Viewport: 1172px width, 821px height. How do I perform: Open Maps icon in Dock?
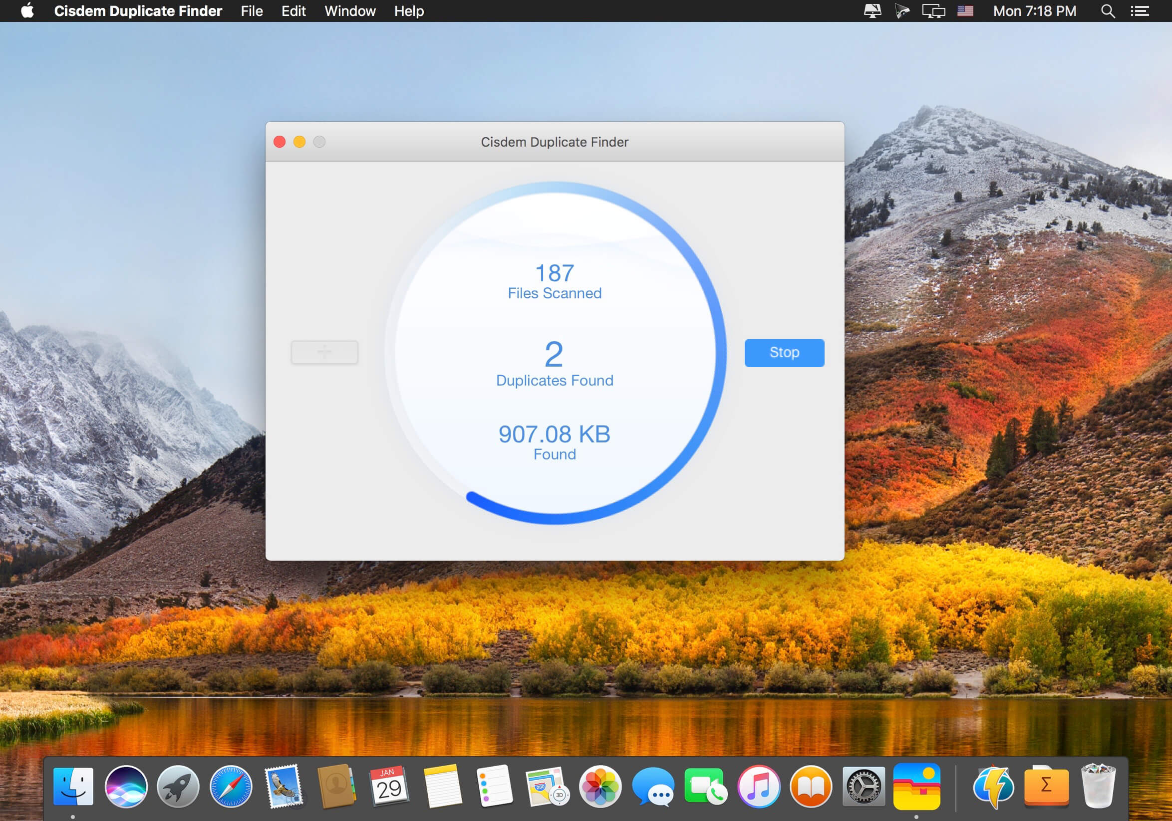(x=547, y=787)
